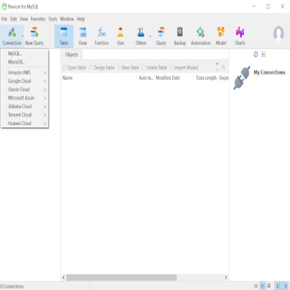Expand the Google Cloud submenu
Image resolution: width=290 pixels, height=290 pixels.
25,81
